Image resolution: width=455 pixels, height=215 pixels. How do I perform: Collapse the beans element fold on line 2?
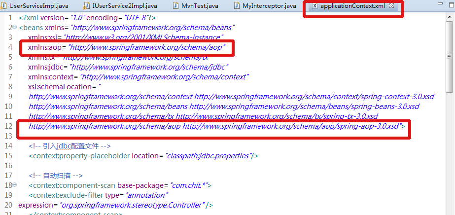point(15,27)
